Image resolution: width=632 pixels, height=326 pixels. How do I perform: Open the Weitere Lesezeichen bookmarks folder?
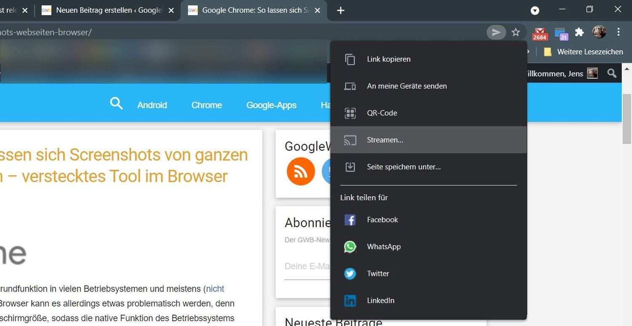point(583,52)
